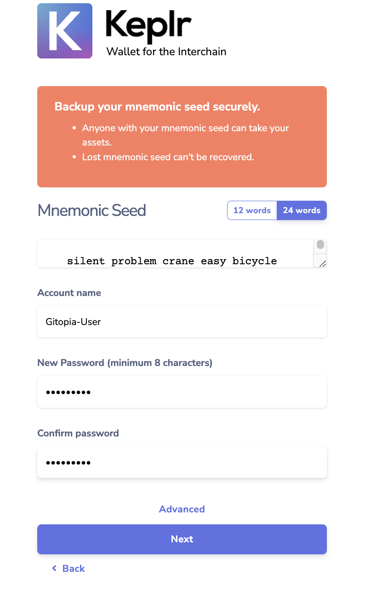Click the Mnemonic Seed heading

pos(91,210)
